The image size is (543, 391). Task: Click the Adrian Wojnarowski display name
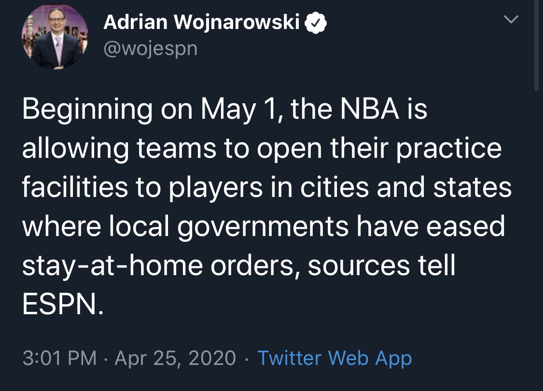click(201, 22)
